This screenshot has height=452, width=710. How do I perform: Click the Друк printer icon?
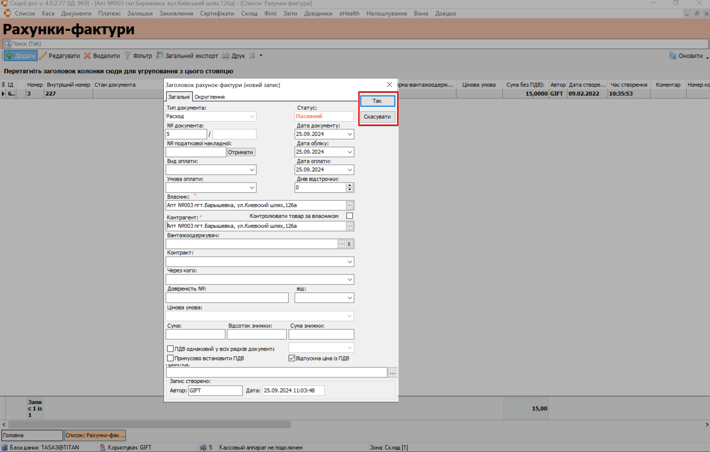pyautogui.click(x=226, y=56)
